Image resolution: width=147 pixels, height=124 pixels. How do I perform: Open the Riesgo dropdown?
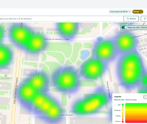coord(138,12)
